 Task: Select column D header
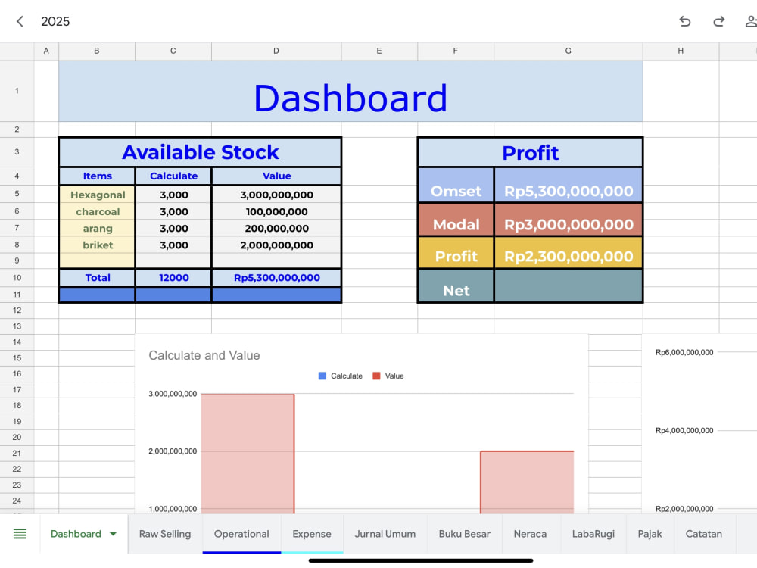276,51
